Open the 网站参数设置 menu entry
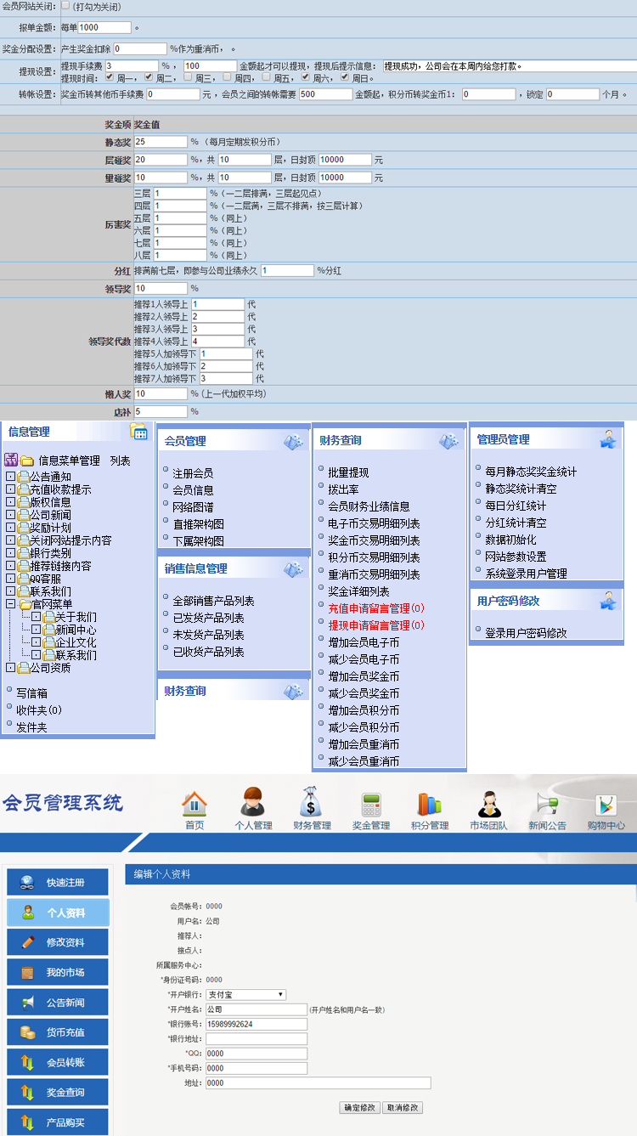Viewport: 637px width, 1136px height. point(516,557)
